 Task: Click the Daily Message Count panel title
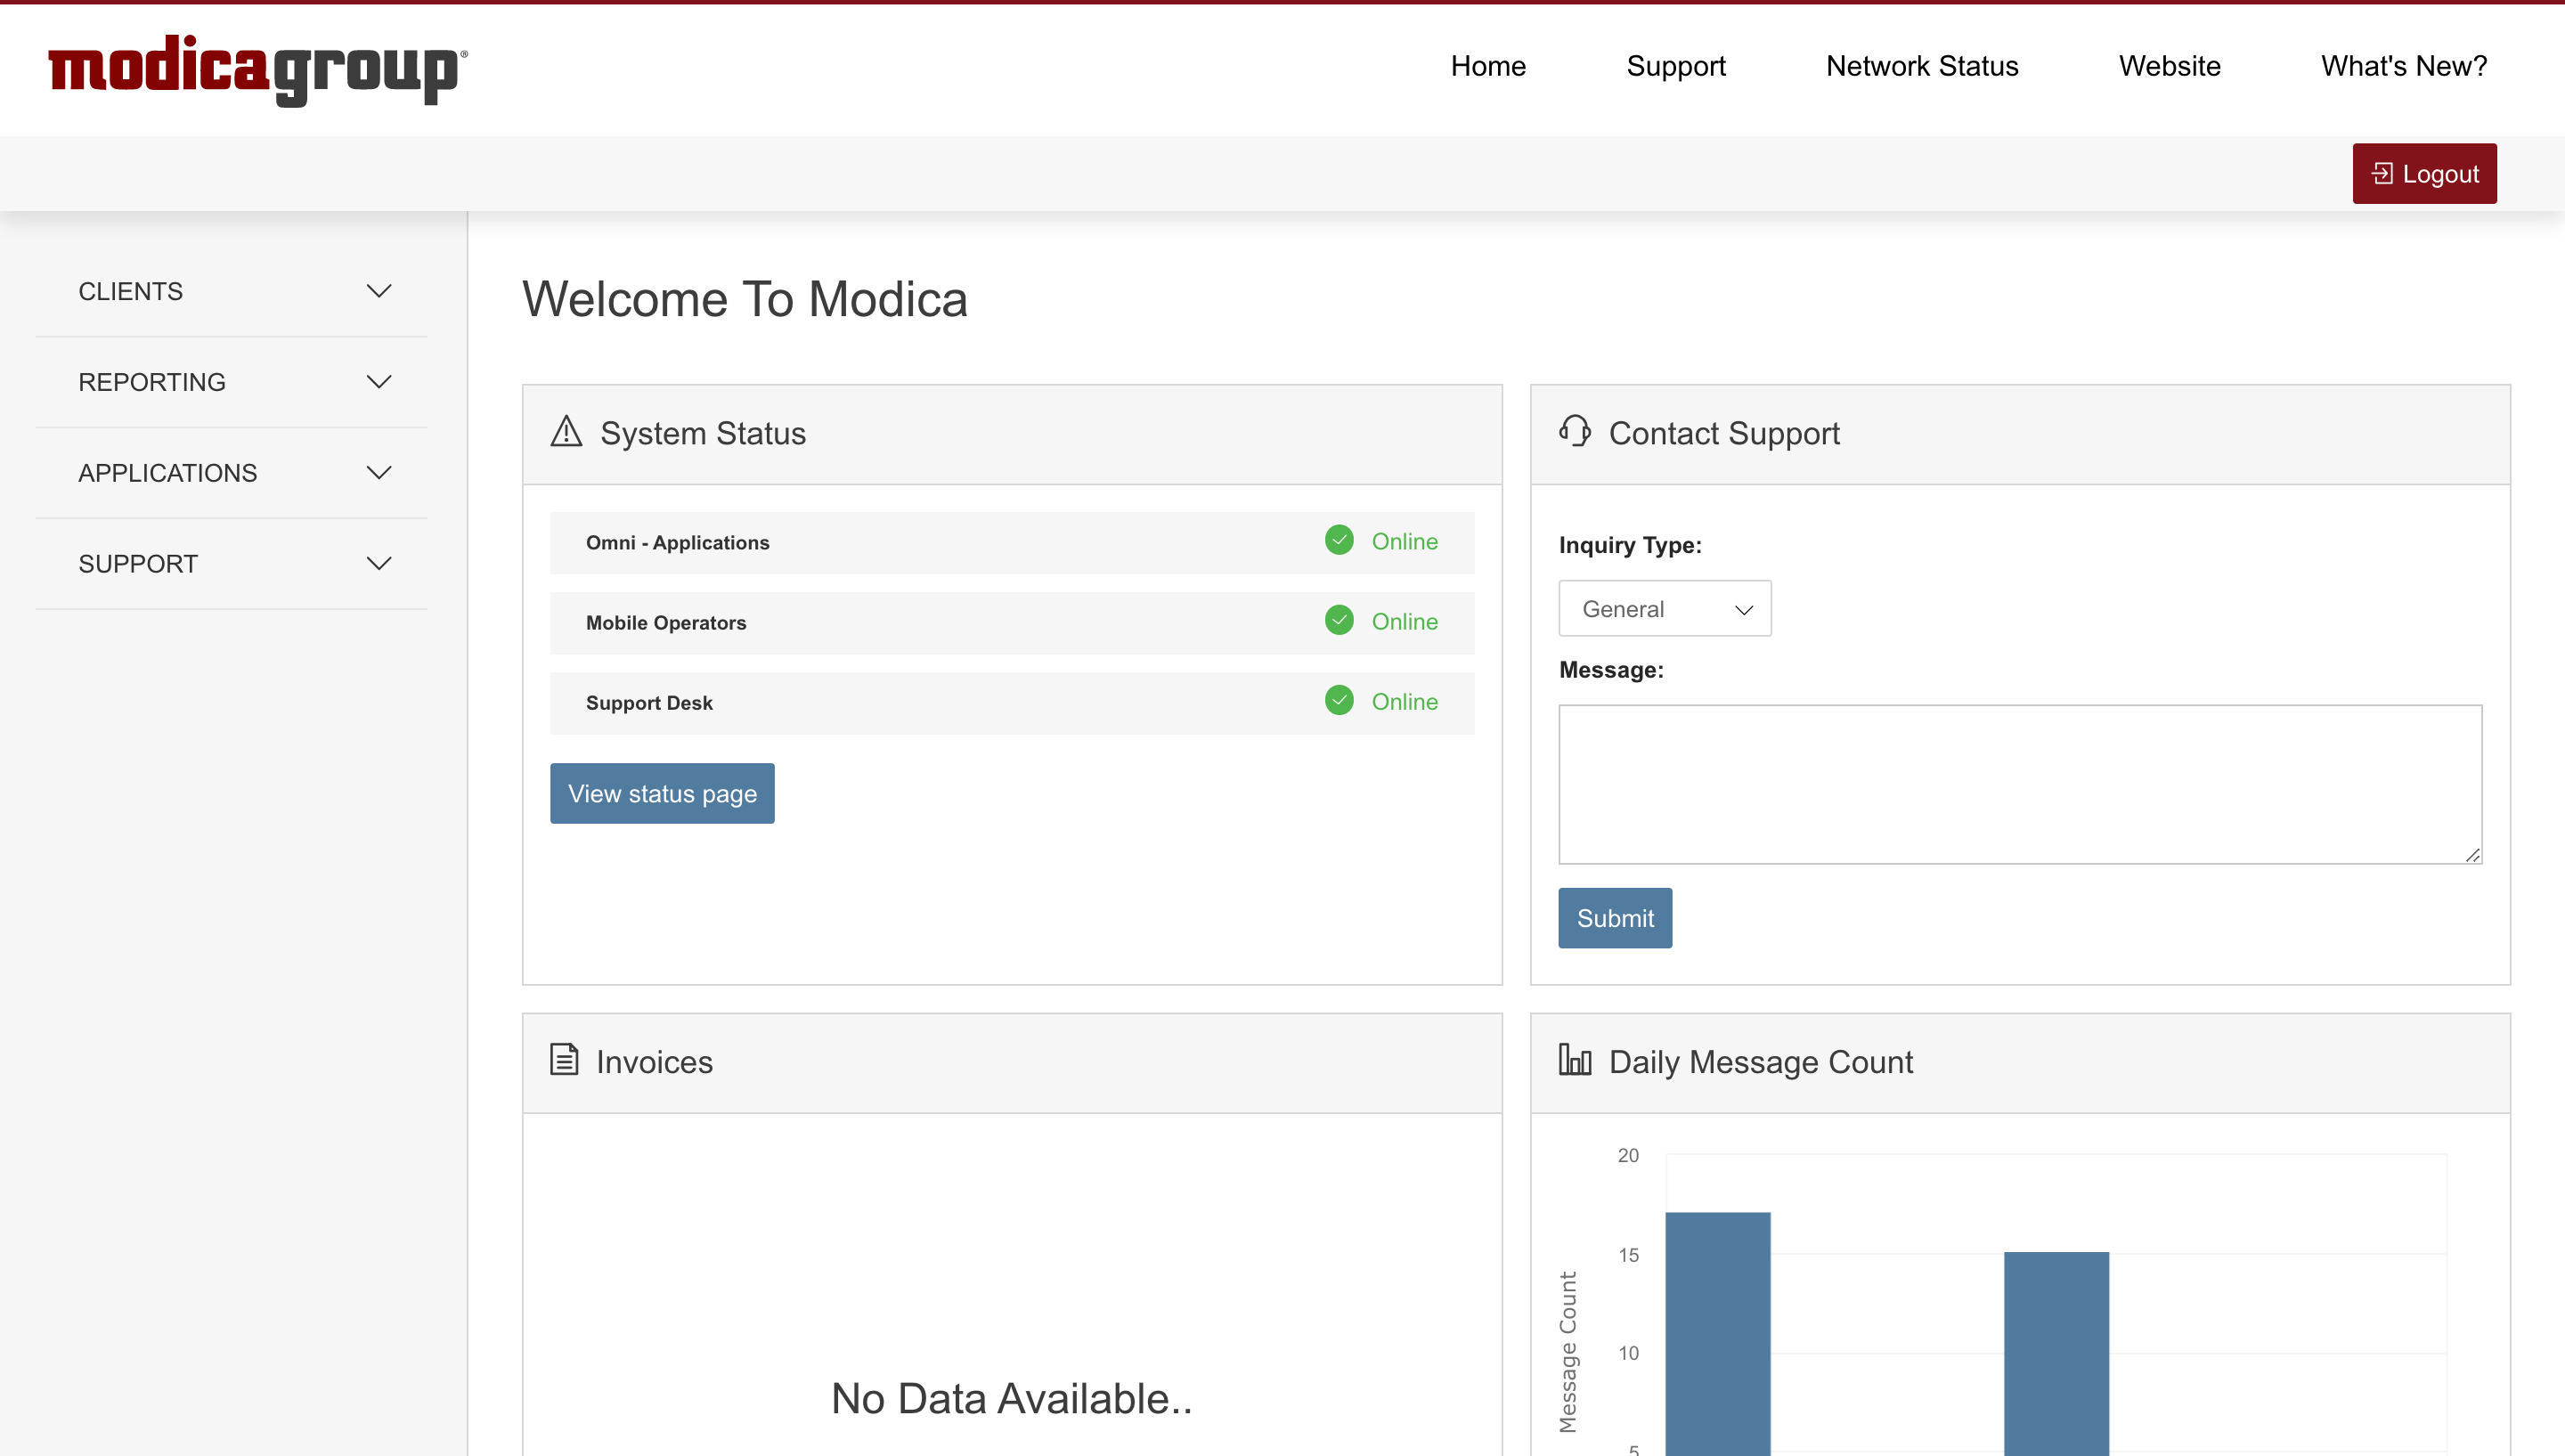pyautogui.click(x=1761, y=1061)
